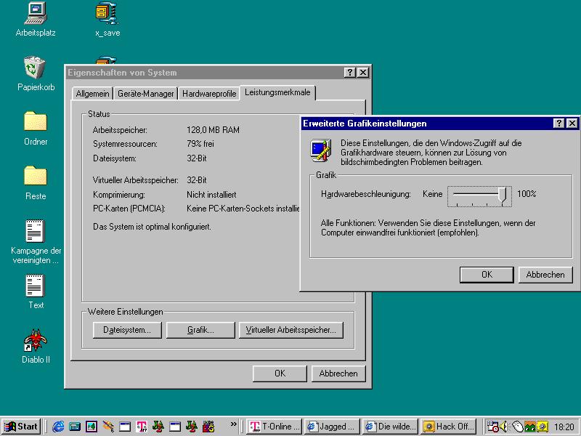Switch to the Hardwareprofile tab
The height and width of the screenshot is (436, 581).
[x=209, y=94]
